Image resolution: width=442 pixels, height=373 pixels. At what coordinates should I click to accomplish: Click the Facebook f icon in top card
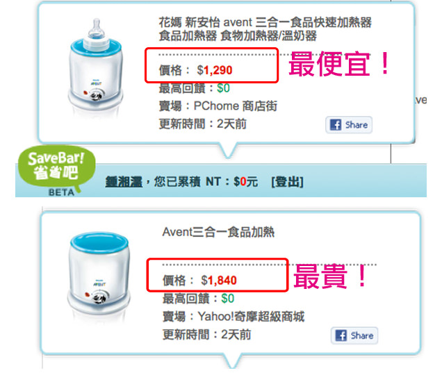[x=336, y=125]
